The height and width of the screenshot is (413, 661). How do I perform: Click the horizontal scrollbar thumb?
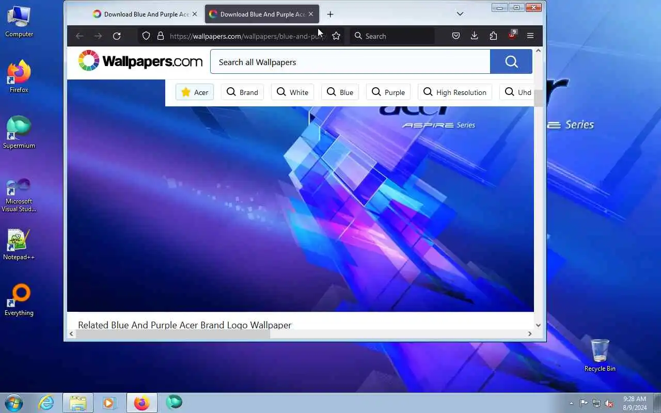[x=173, y=334]
